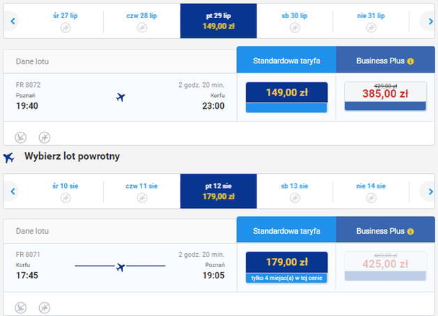438x316 pixels.
Task: Choose the pt 12 sie return date
Action: (x=218, y=191)
